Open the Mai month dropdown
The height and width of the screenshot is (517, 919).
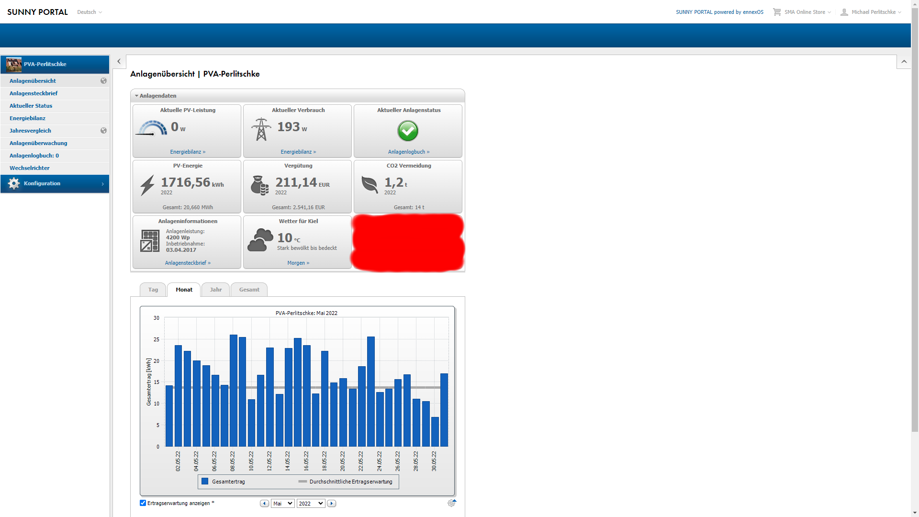(282, 504)
